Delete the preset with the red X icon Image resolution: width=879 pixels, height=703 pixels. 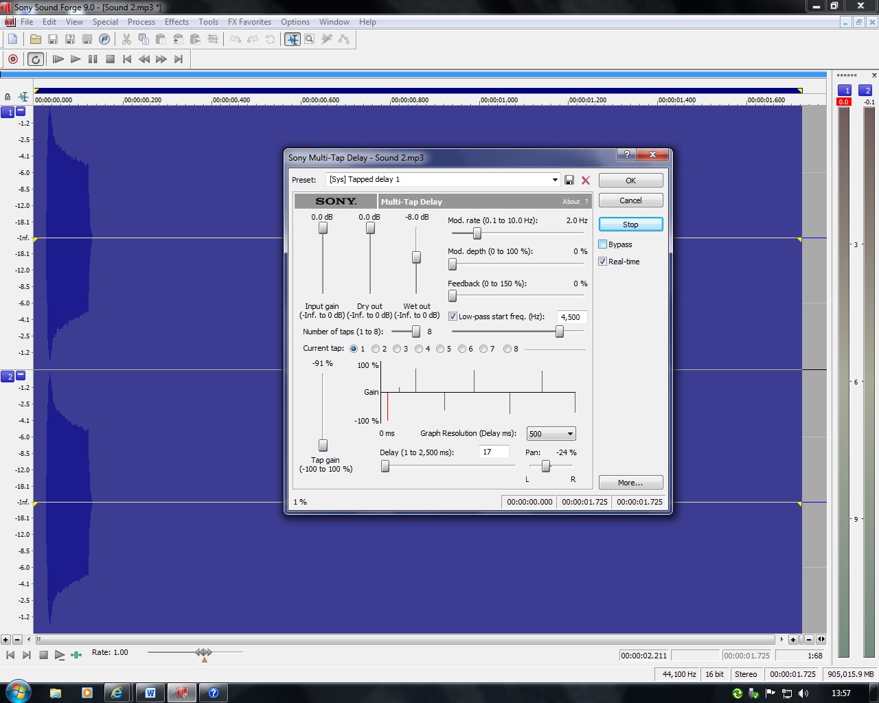[x=586, y=180]
